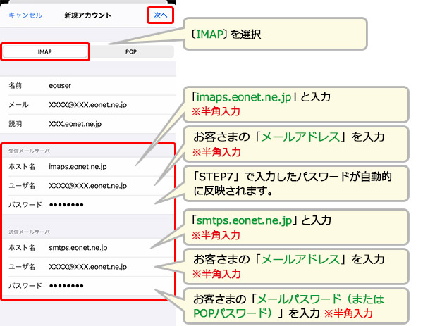Edit the 説明 field

(x=89, y=124)
